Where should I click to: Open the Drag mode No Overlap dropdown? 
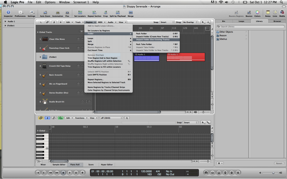click(x=190, y=22)
